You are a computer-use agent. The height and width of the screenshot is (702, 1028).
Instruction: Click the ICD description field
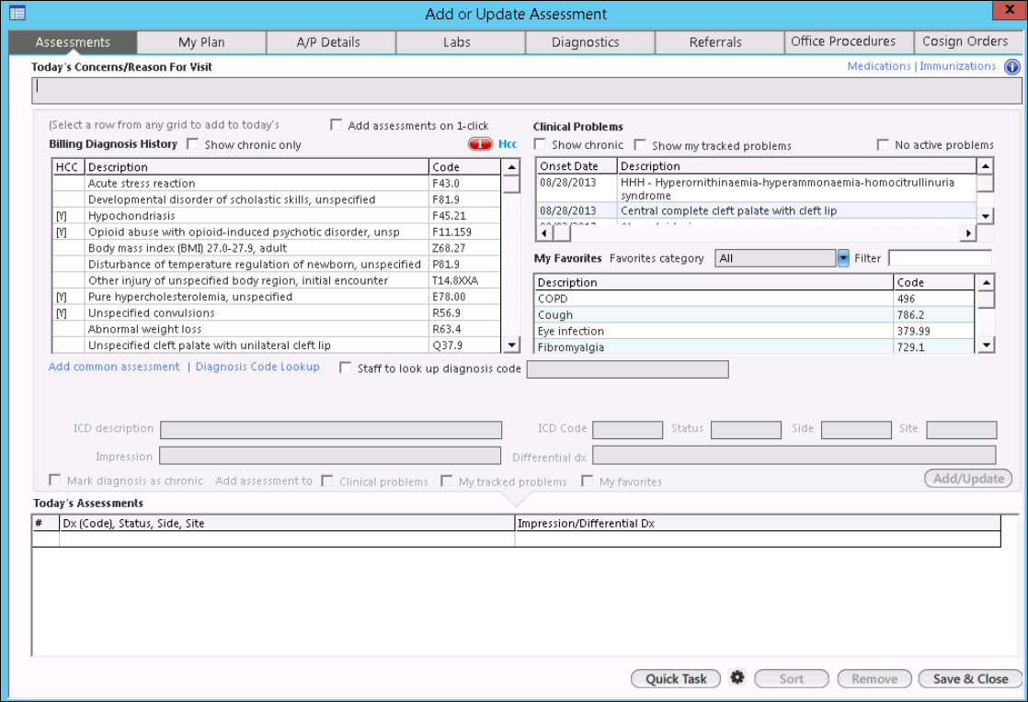[x=331, y=430]
